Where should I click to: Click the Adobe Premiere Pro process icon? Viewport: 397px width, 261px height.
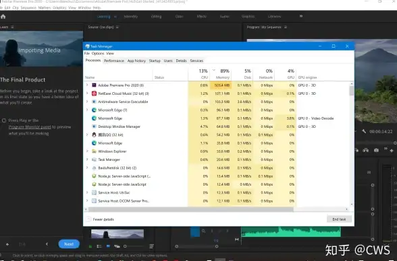tap(94, 85)
